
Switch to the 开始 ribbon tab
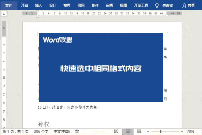click(x=24, y=6)
